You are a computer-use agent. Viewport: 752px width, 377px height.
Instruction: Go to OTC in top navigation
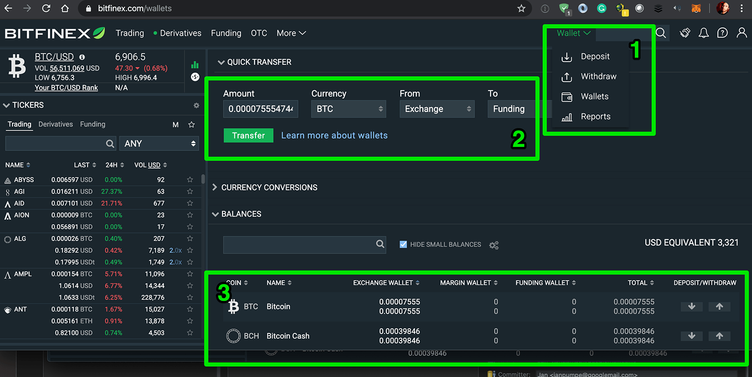click(259, 33)
